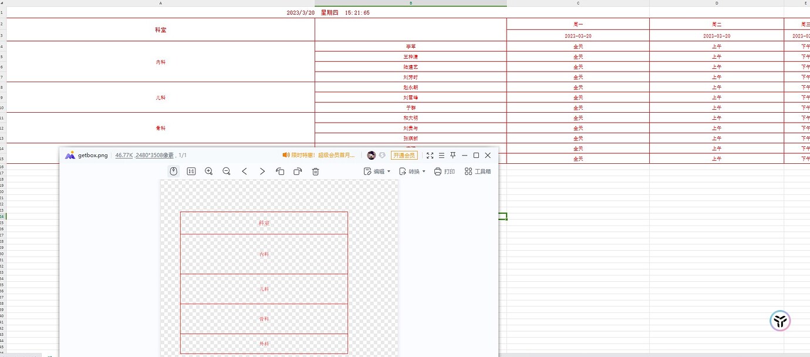Expand the 编辑 dropdown arrow
Image resolution: width=810 pixels, height=357 pixels.
coord(389,171)
